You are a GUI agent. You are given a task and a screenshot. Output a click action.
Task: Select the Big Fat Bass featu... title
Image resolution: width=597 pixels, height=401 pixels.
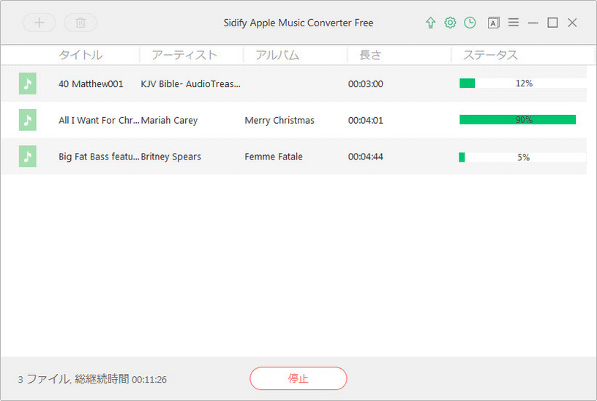tap(99, 157)
